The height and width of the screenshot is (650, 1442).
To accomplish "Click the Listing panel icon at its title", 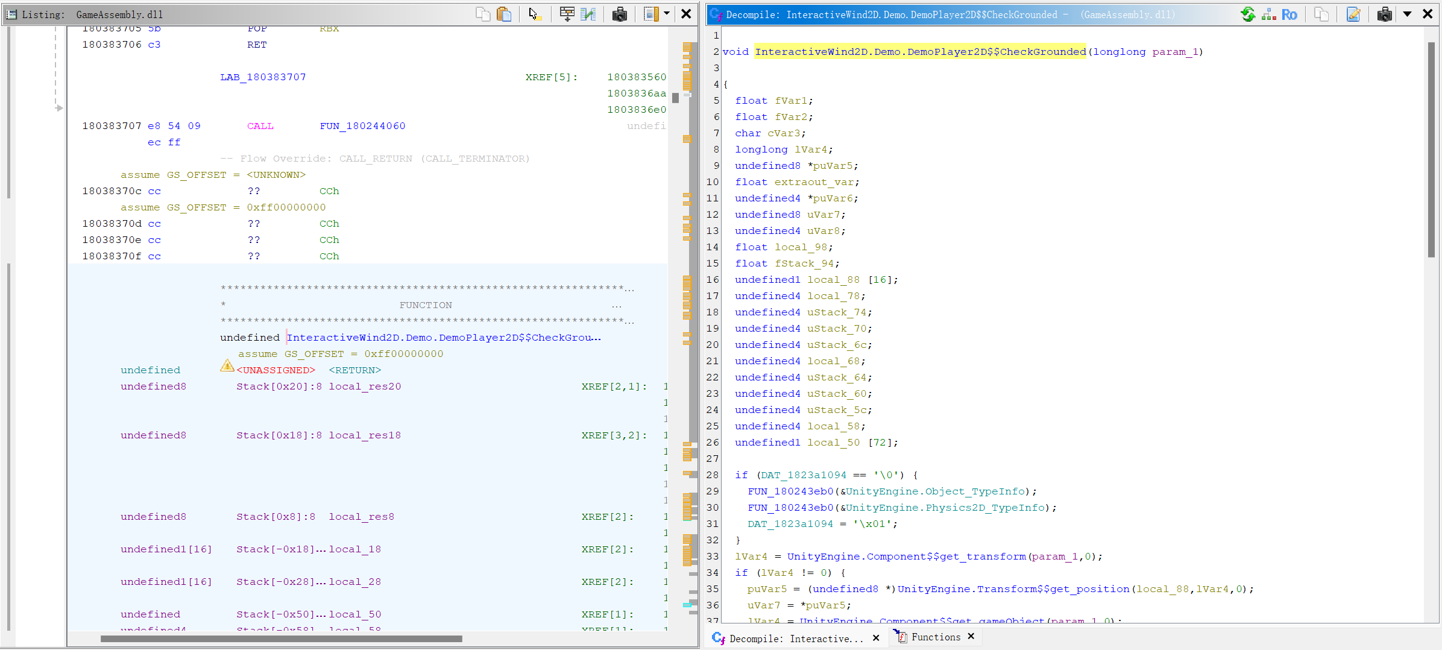I will pos(11,14).
